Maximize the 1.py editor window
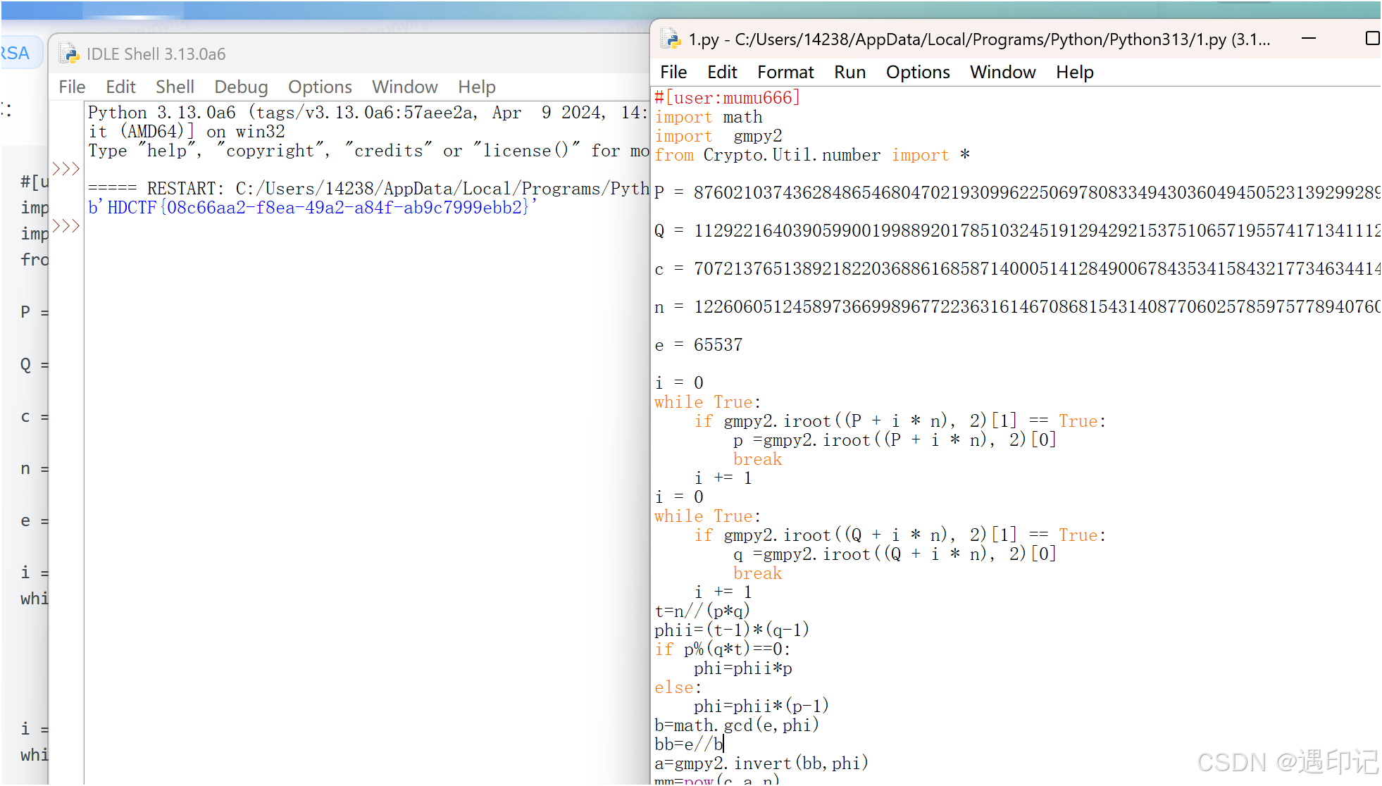This screenshot has width=1382, height=786. (x=1371, y=39)
